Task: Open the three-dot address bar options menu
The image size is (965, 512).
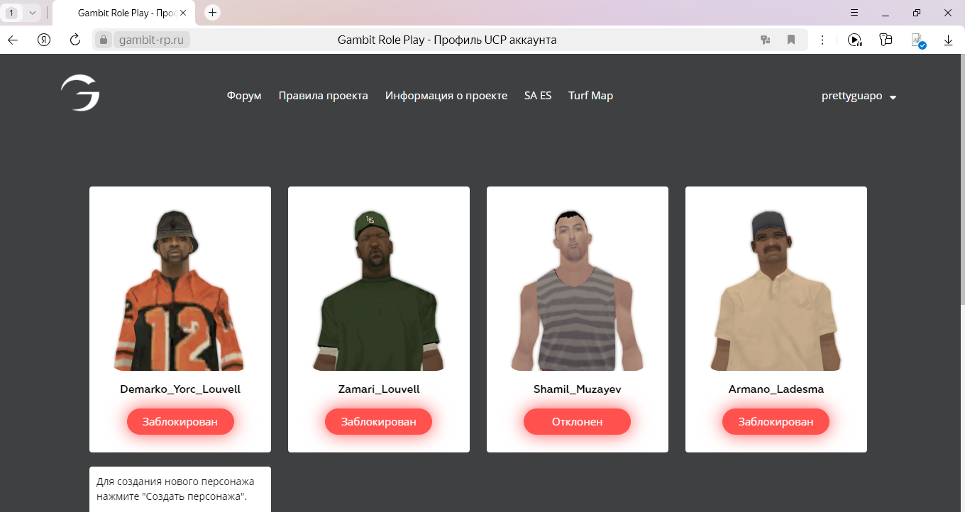Action: 822,40
